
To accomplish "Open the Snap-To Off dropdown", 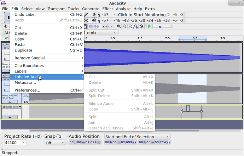I will coord(55,143).
